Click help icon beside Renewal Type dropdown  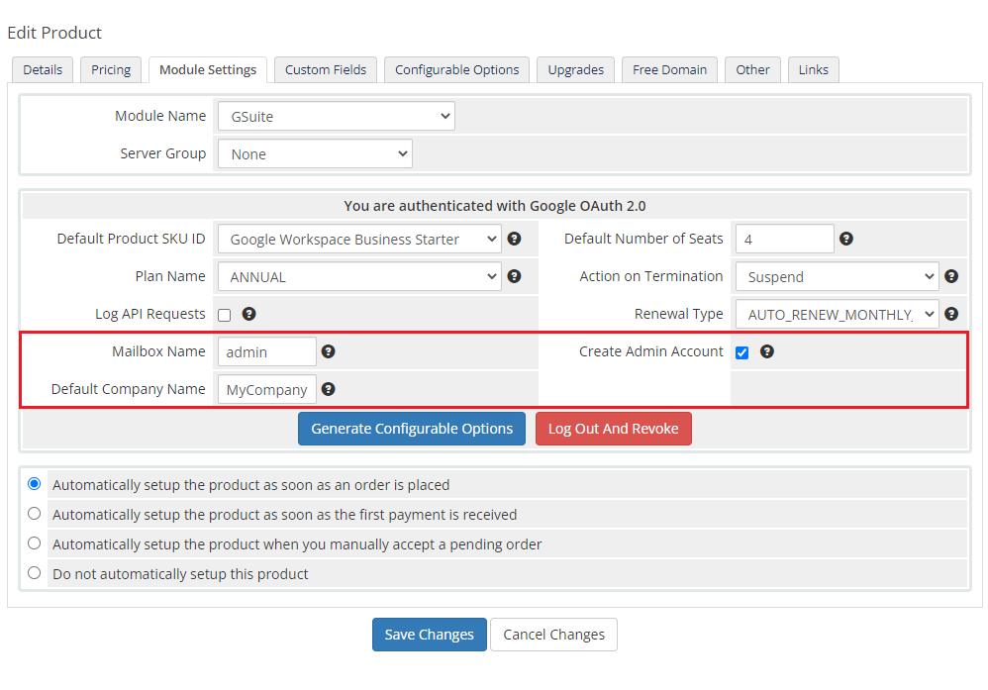[x=951, y=314]
